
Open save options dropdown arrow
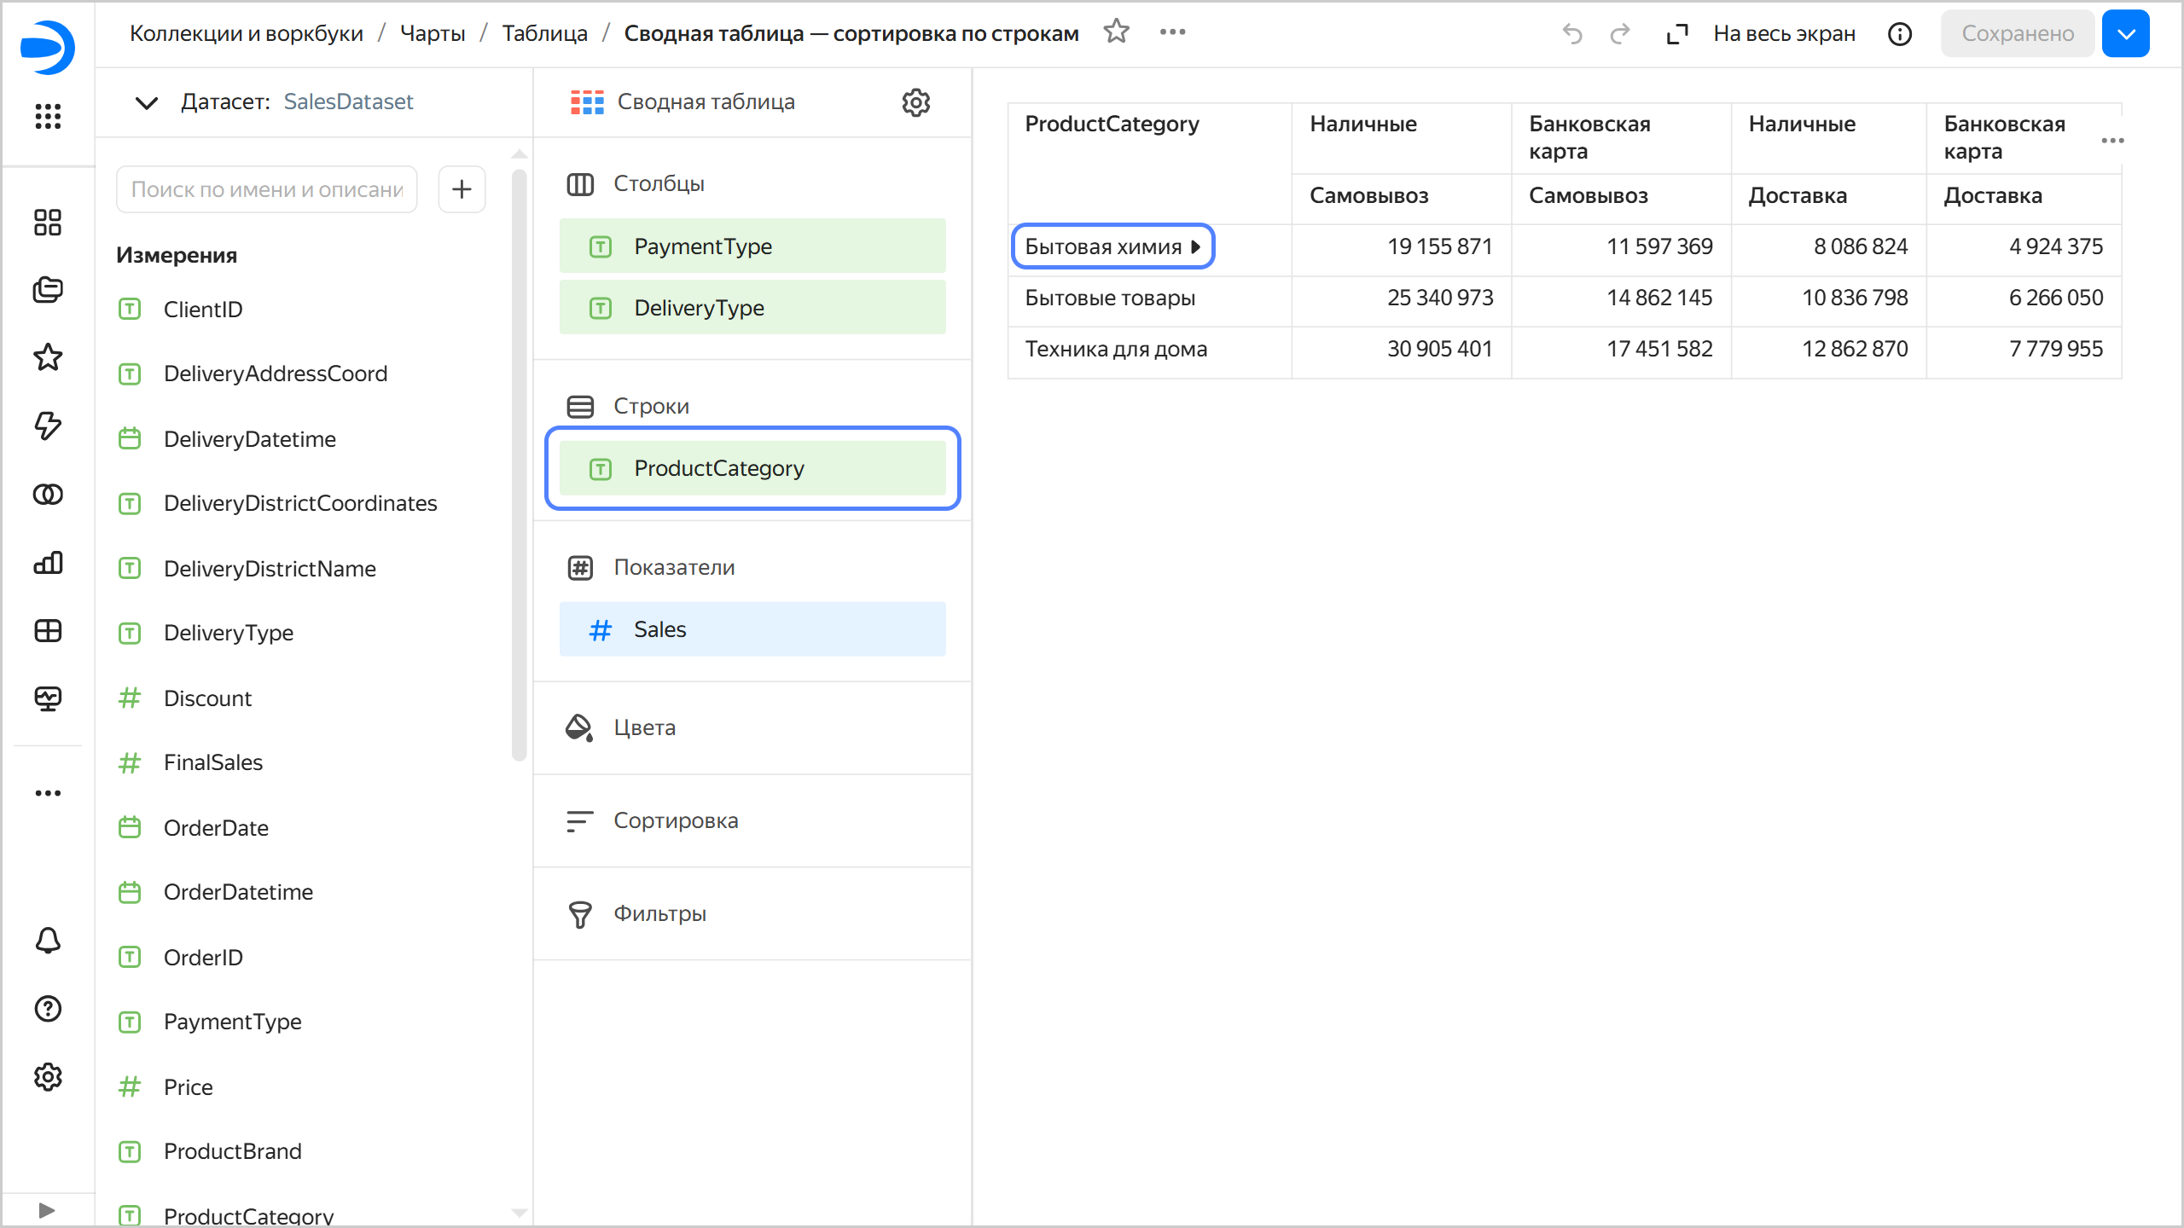point(2125,34)
